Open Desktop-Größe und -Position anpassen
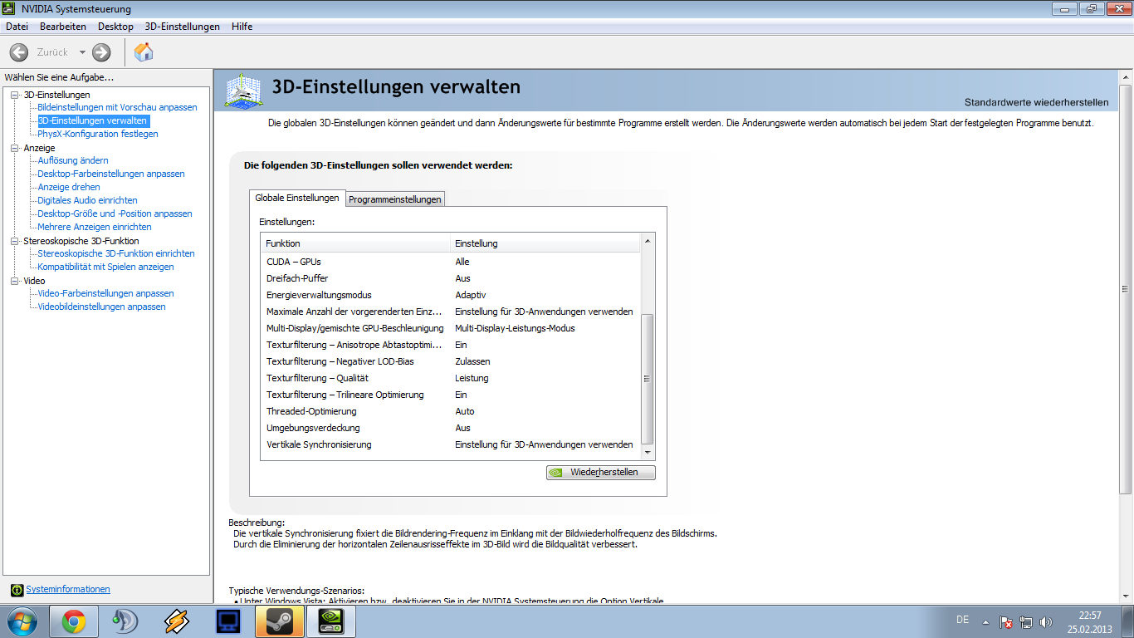 (x=115, y=213)
